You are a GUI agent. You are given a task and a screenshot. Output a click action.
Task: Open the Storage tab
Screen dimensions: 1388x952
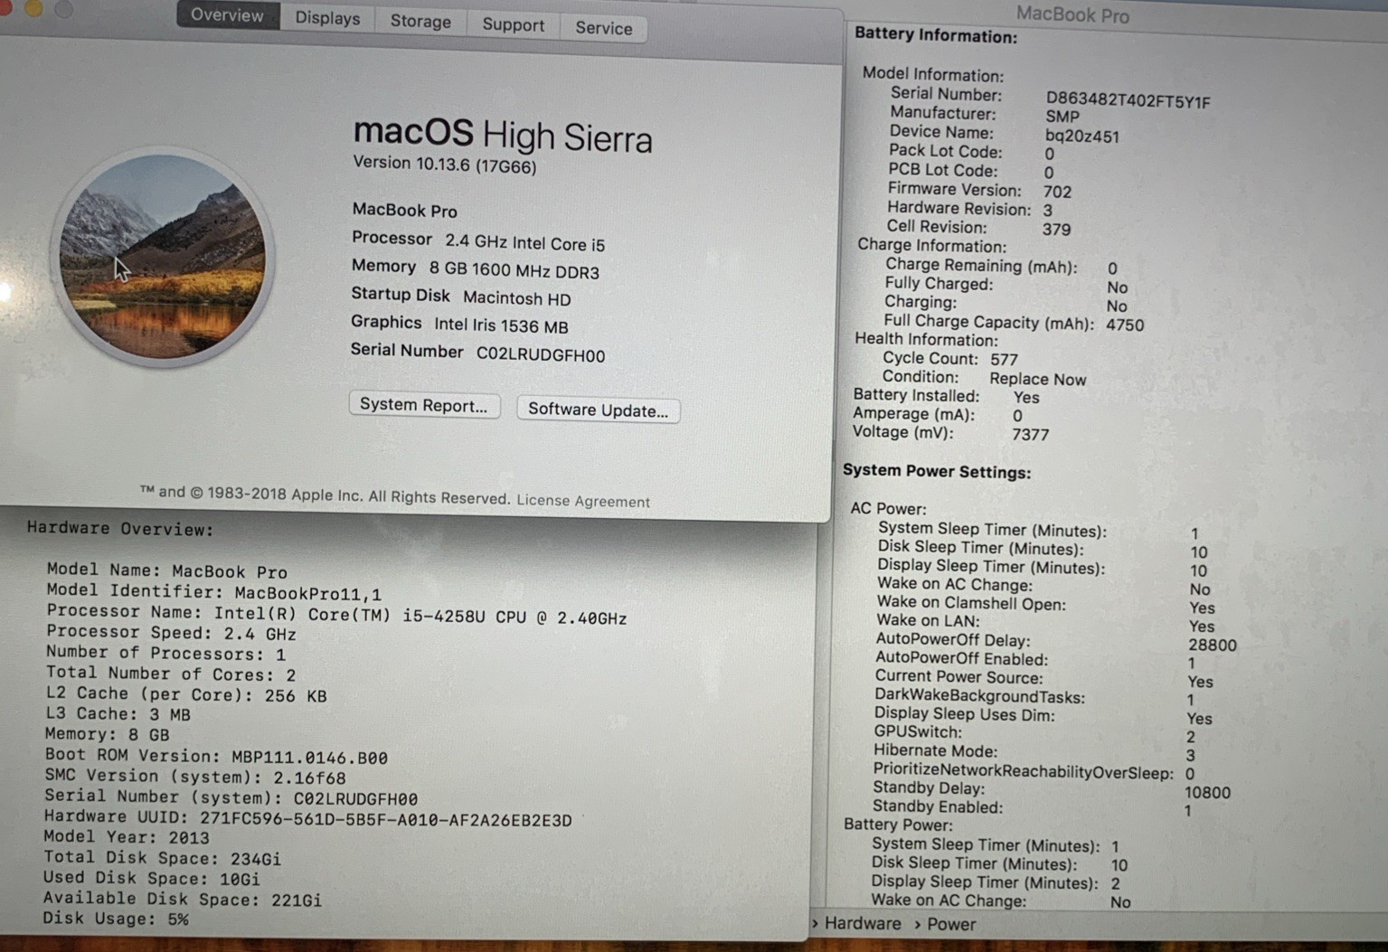coord(420,21)
